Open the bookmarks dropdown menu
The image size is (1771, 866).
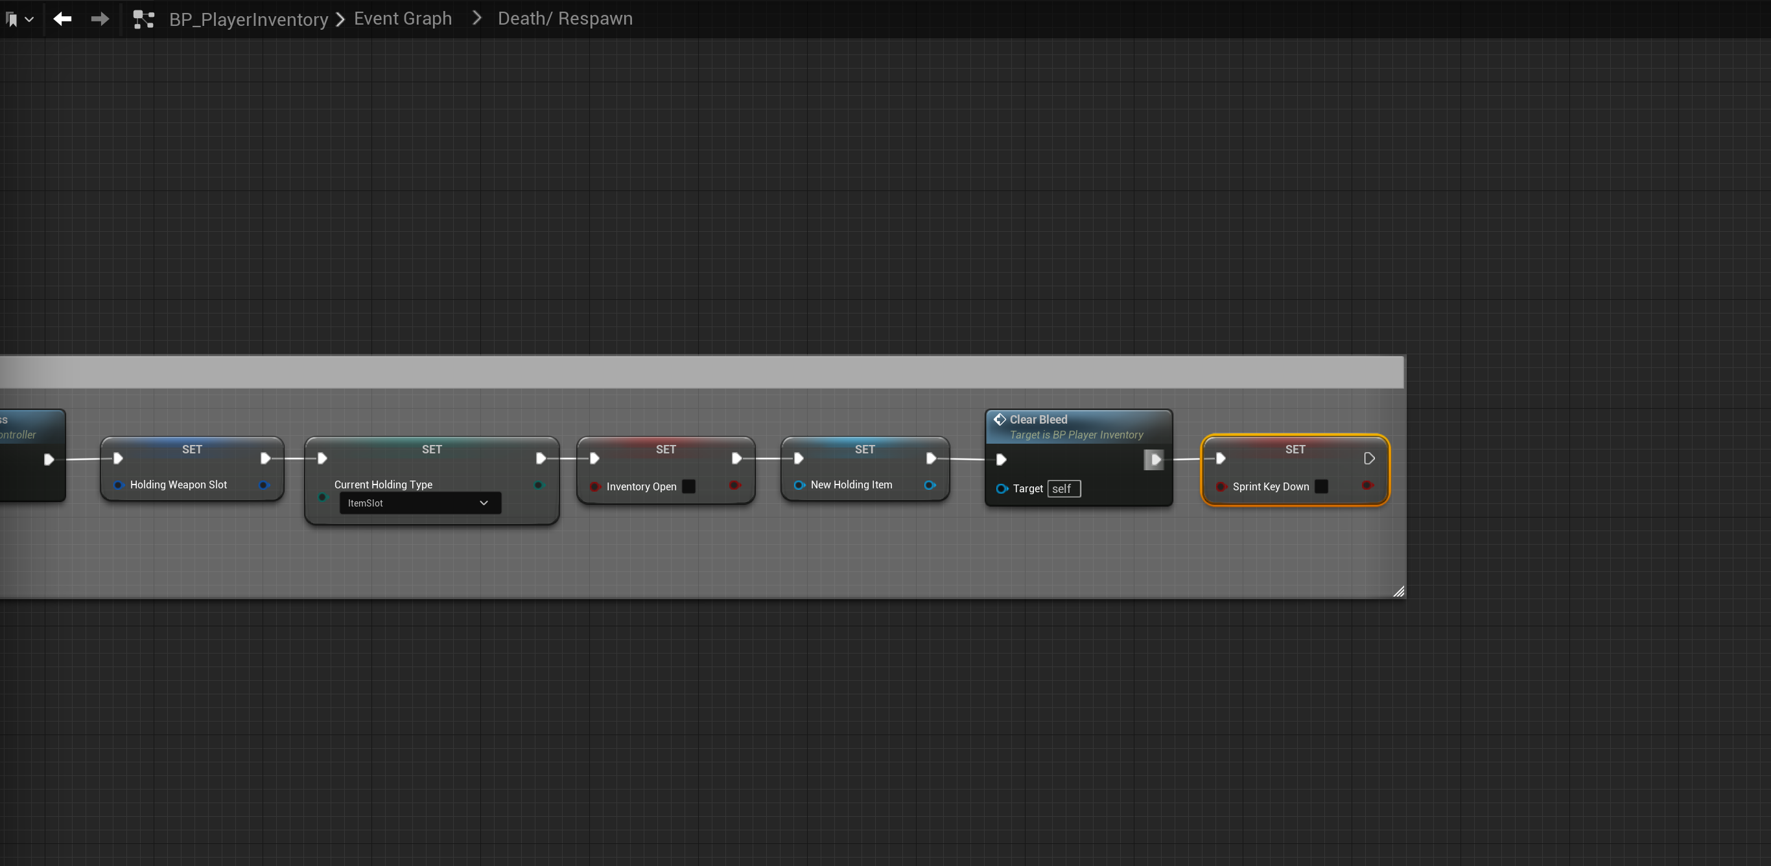(x=19, y=19)
